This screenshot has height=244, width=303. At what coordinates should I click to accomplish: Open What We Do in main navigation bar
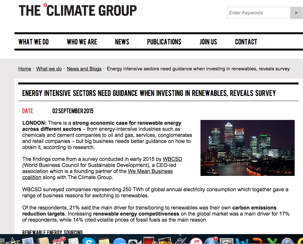pos(34,42)
